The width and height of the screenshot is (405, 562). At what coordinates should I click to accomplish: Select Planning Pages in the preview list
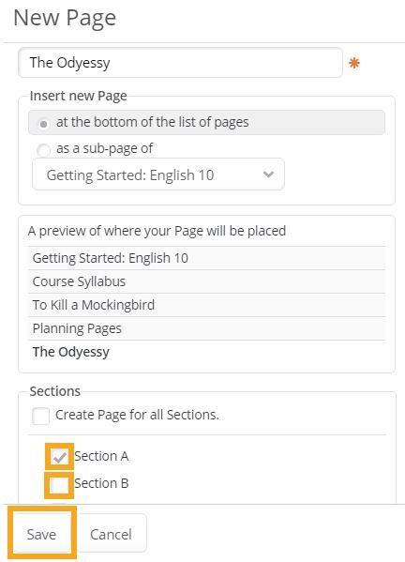(x=206, y=328)
